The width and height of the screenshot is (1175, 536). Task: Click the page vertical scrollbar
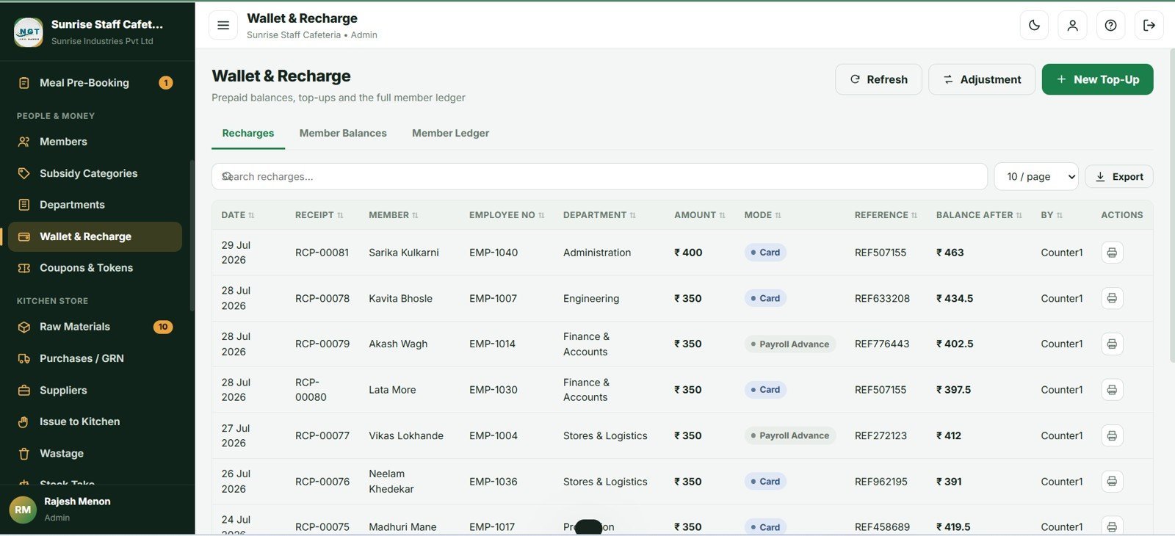tap(1172, 206)
